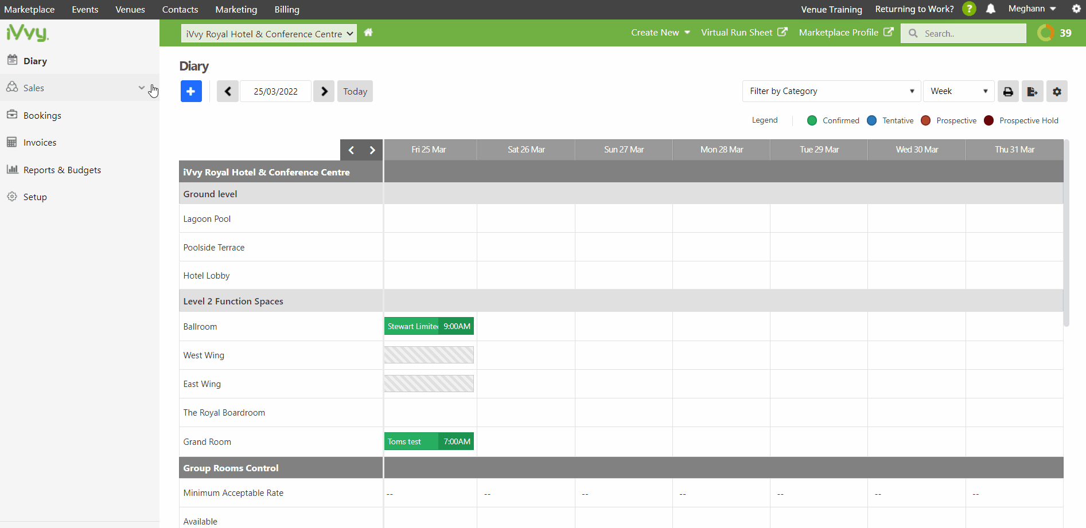
Task: Open the Venues menu
Action: (x=130, y=9)
